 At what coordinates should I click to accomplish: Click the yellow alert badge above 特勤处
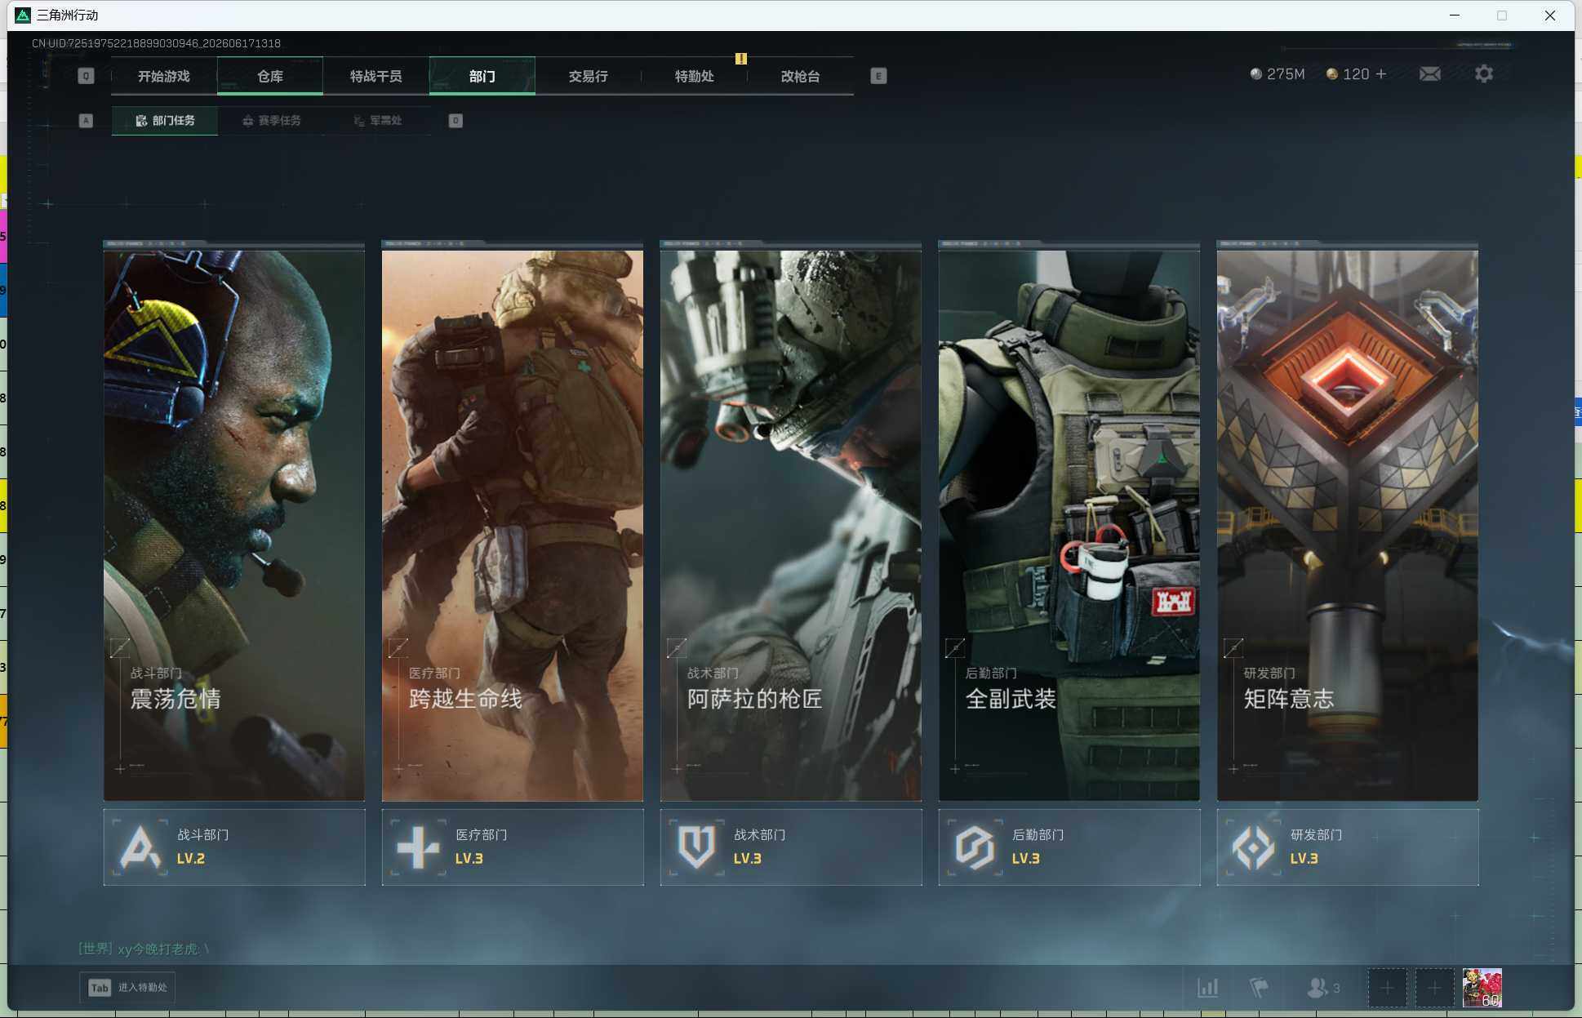(x=741, y=59)
